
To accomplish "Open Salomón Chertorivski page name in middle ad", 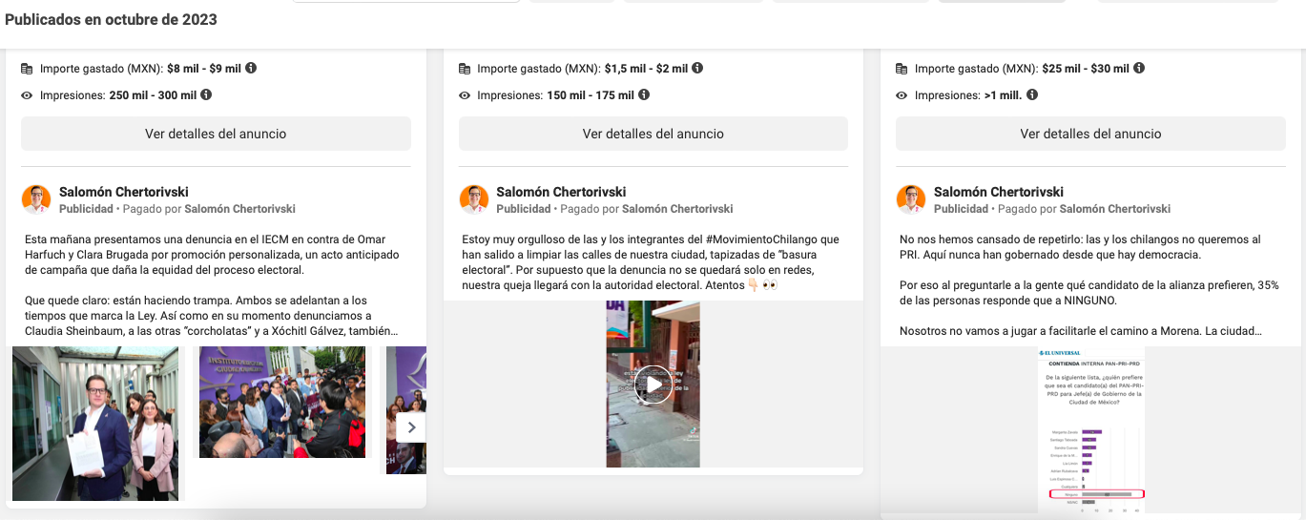I will pos(561,192).
